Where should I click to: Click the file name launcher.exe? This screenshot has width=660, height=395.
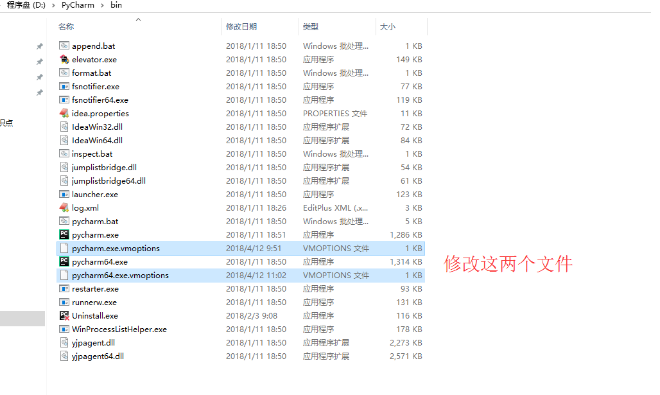tap(95, 194)
